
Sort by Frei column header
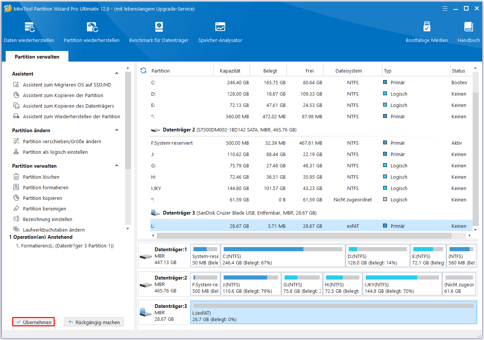[x=305, y=71]
